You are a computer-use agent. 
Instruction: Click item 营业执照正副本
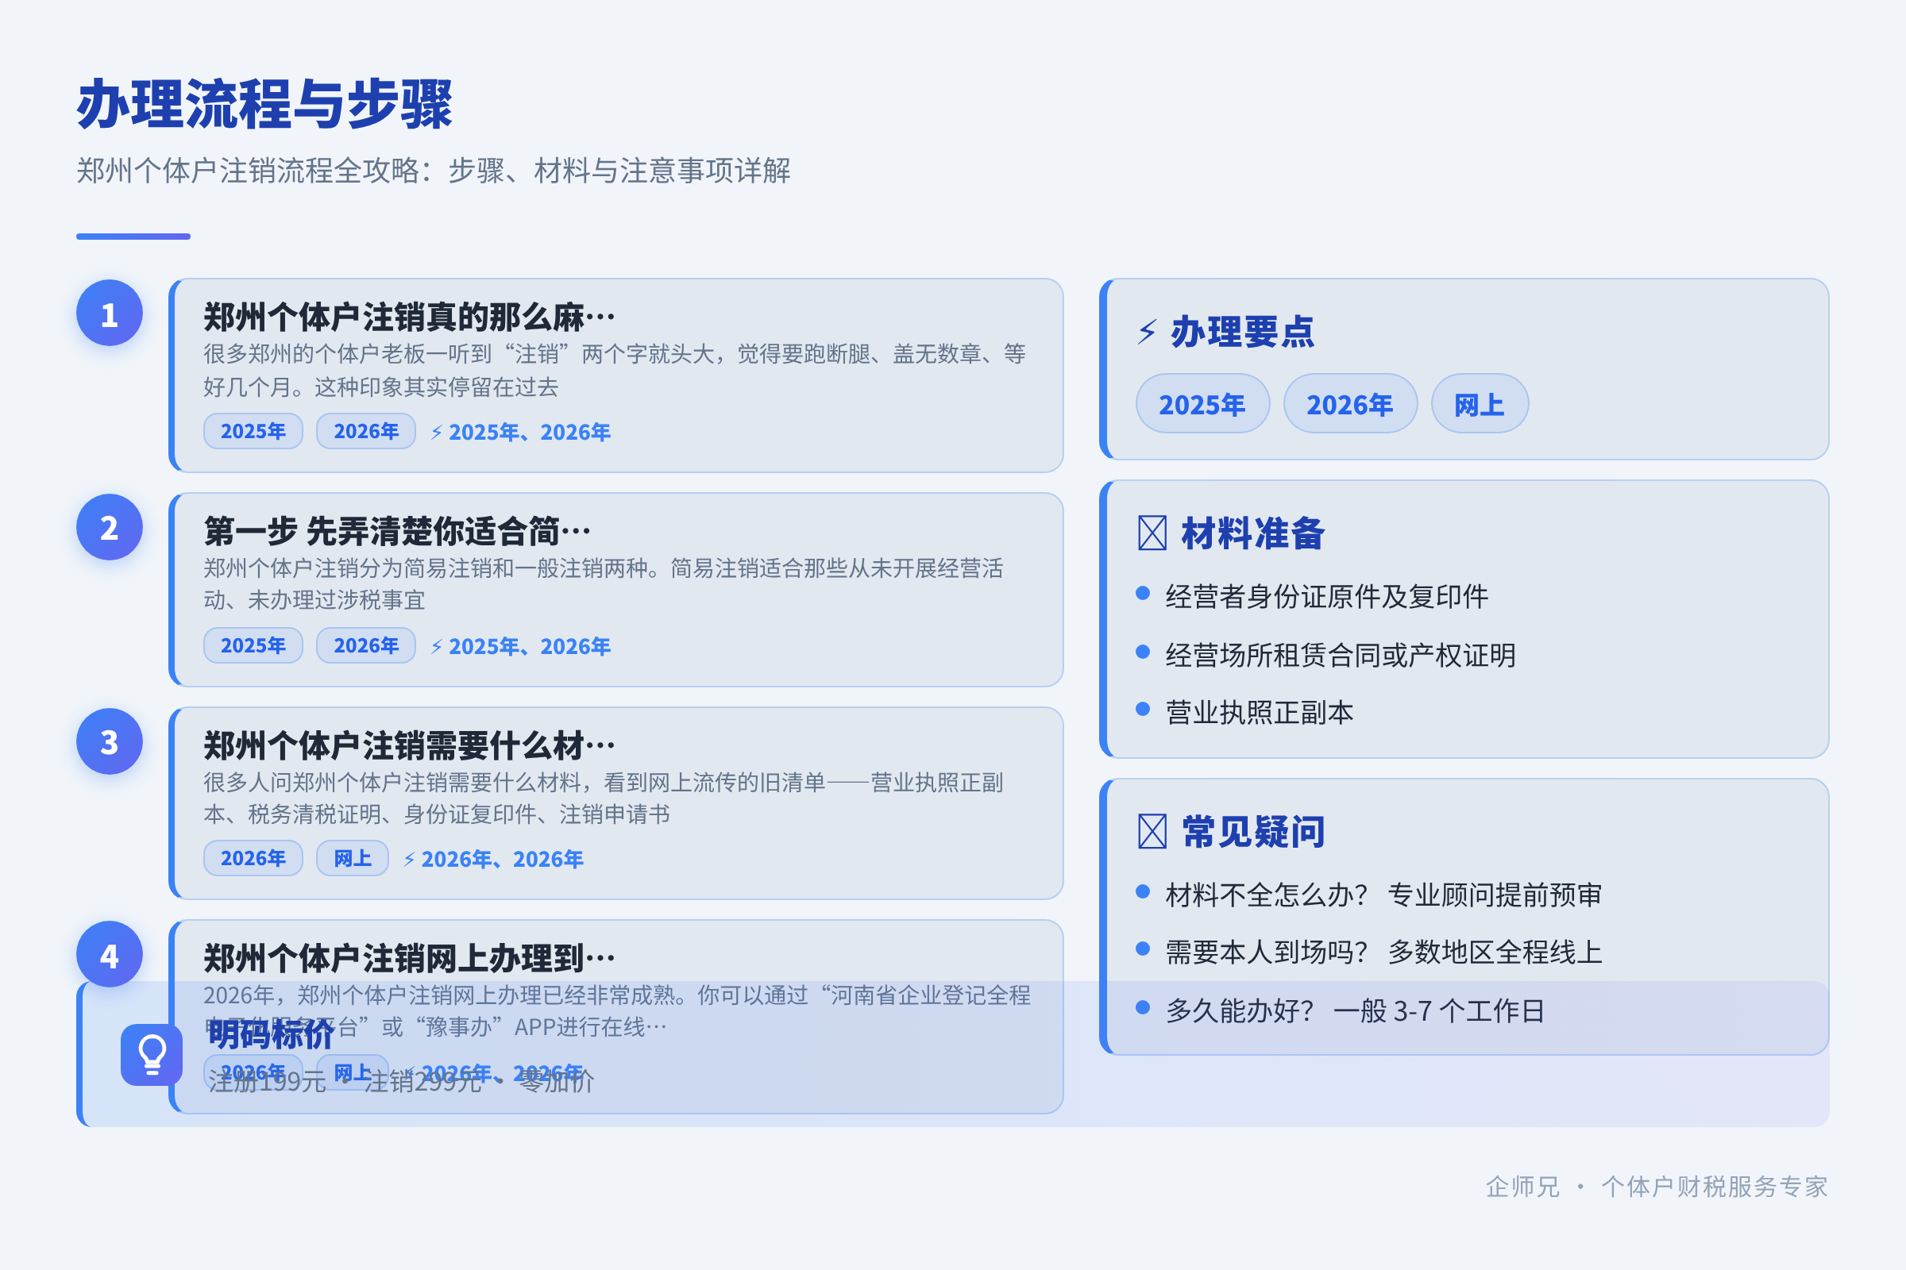point(1260,712)
